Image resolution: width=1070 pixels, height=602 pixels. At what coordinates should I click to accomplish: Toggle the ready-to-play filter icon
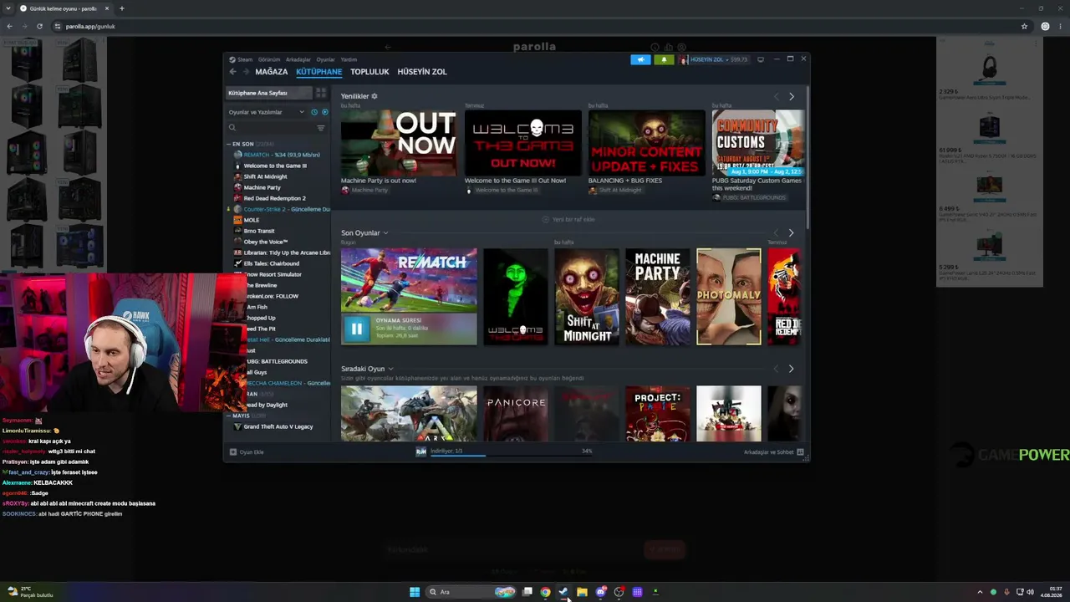click(x=324, y=112)
